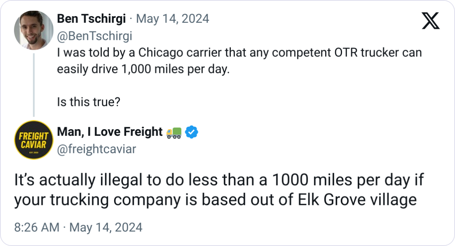Click the blue verified badge
The height and width of the screenshot is (246, 455).
click(192, 132)
